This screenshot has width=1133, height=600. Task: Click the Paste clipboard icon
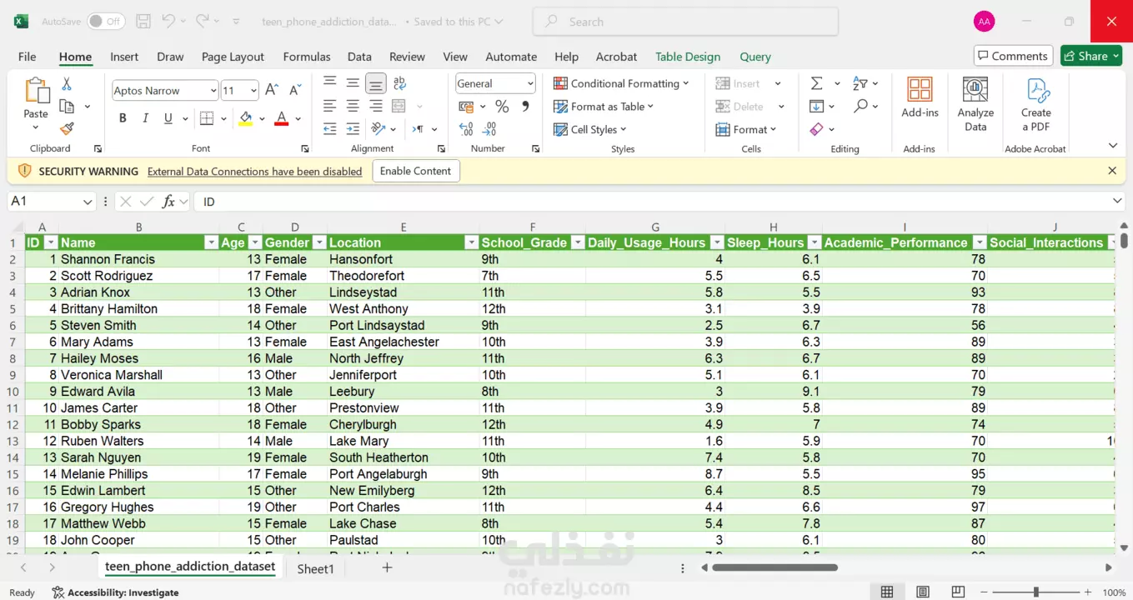[36, 90]
